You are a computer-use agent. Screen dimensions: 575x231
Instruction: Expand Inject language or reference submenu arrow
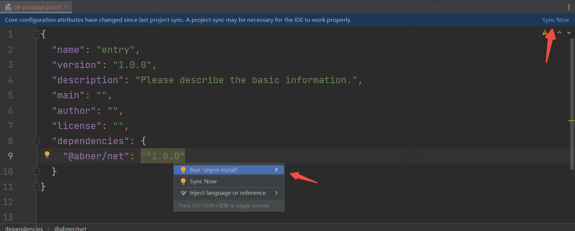(x=276, y=193)
